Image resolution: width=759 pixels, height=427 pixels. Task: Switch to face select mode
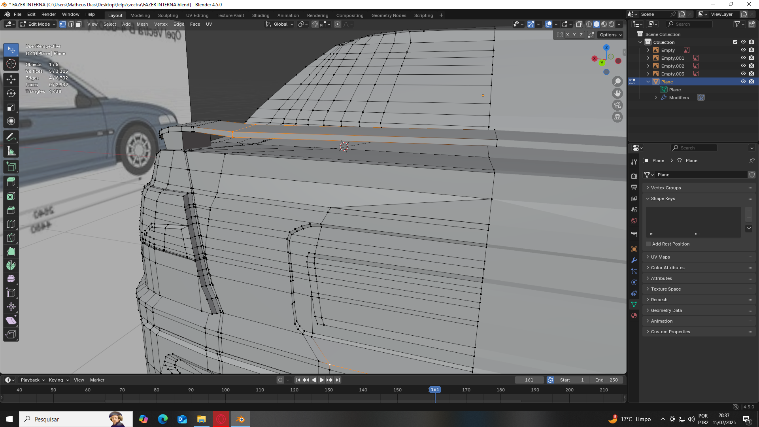79,24
